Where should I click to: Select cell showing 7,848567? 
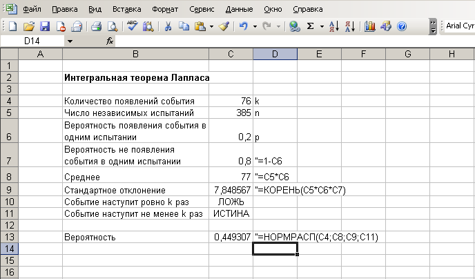point(231,190)
